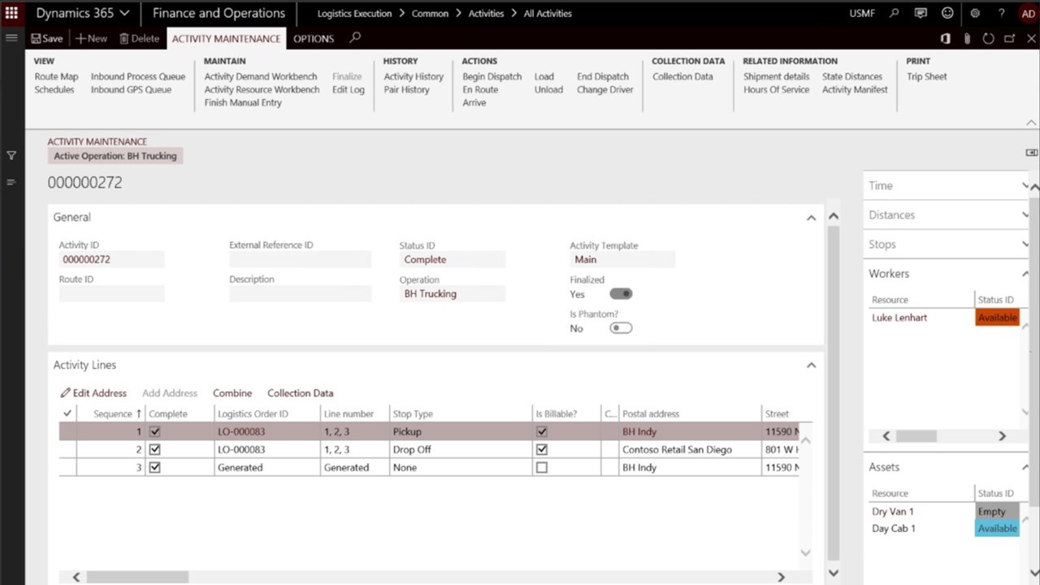
Task: Click Activities breadcrumb
Action: (486, 13)
